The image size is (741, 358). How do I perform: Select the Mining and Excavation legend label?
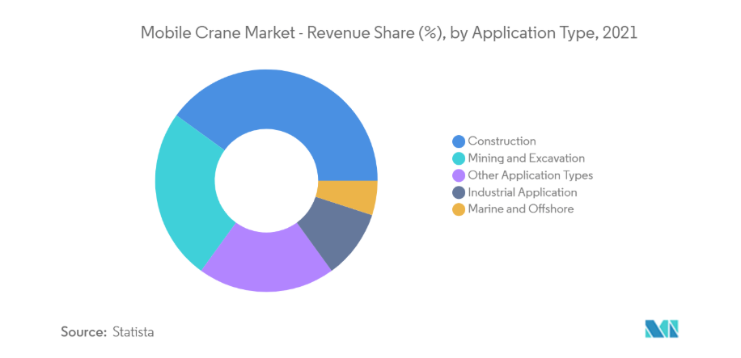point(526,158)
